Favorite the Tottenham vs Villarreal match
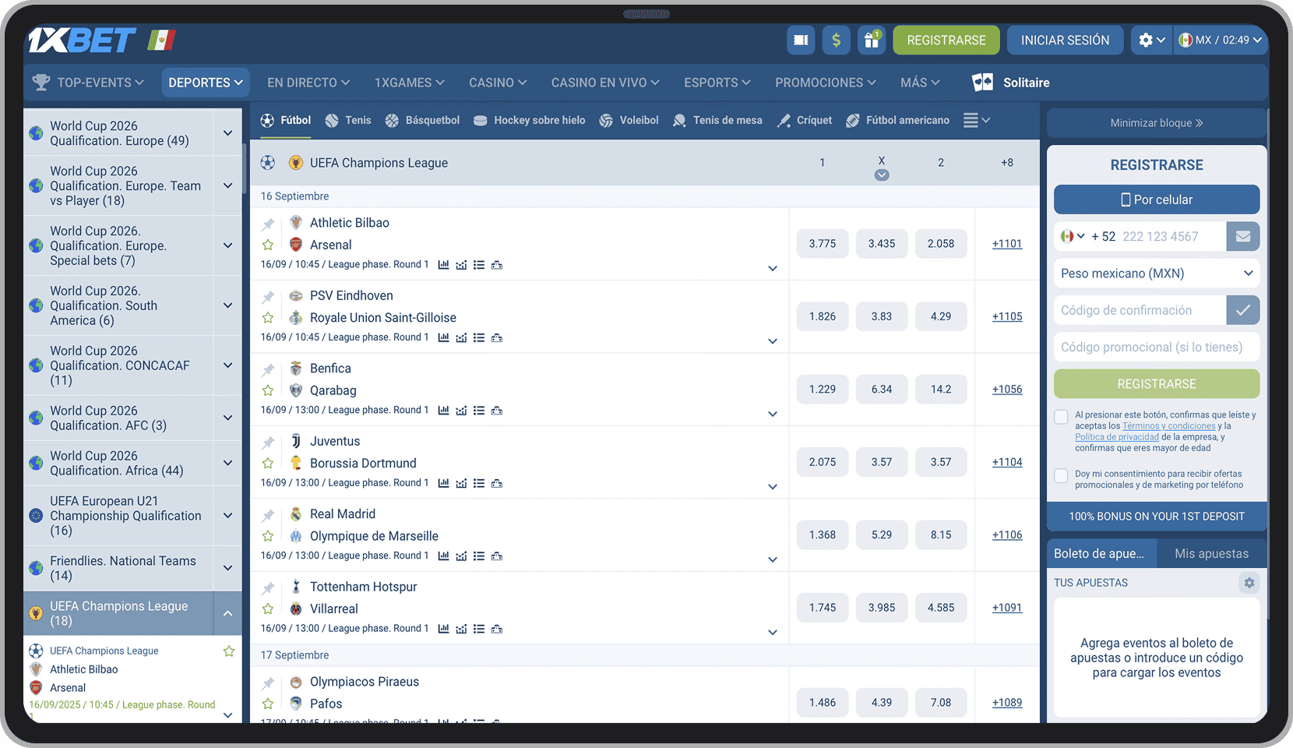1293x748 pixels. click(268, 609)
